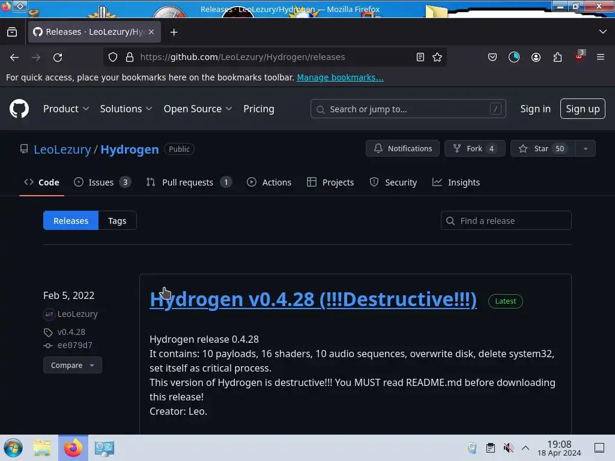Expand the Product menu
Screen dimensions: 615x461
(x=66, y=109)
